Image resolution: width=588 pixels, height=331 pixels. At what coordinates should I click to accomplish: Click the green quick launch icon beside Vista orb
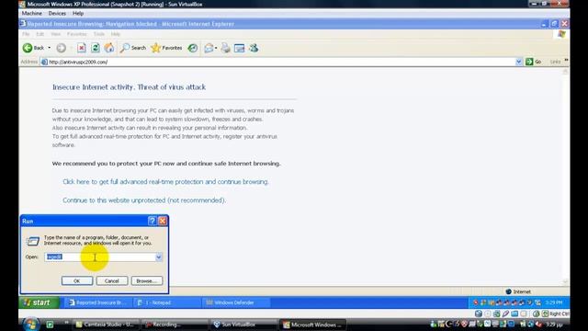tap(50, 325)
